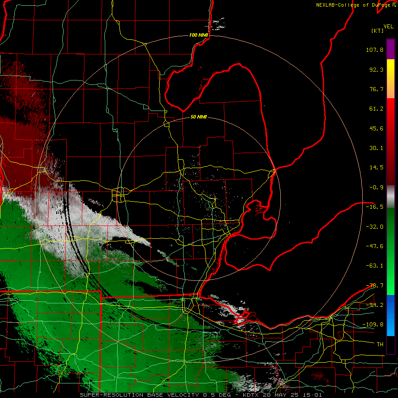Click the -32.0 legend value
The height and width of the screenshot is (398, 398).
pos(375,227)
